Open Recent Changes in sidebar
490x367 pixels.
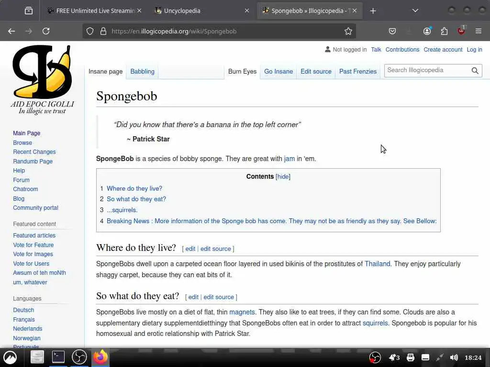[x=34, y=152]
